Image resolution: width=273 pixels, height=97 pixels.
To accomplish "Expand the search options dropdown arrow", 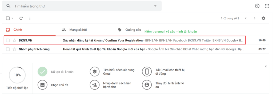I will (155, 6).
